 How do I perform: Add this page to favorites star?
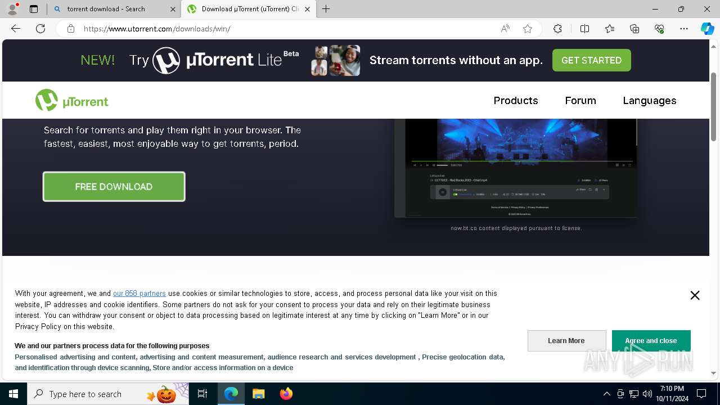[x=528, y=29]
